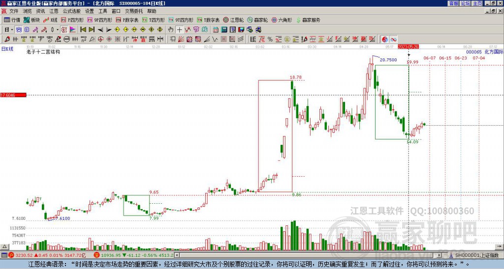This screenshot has height=269, width=504.
Task: Open the 板块 sector view
Action: 31,20
